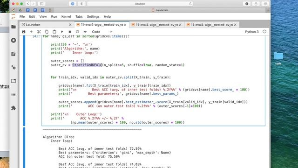This screenshot has width=298, height=168.
Task: Click the 'for train_idx, valid_idx' loop line
Action: click(111, 77)
